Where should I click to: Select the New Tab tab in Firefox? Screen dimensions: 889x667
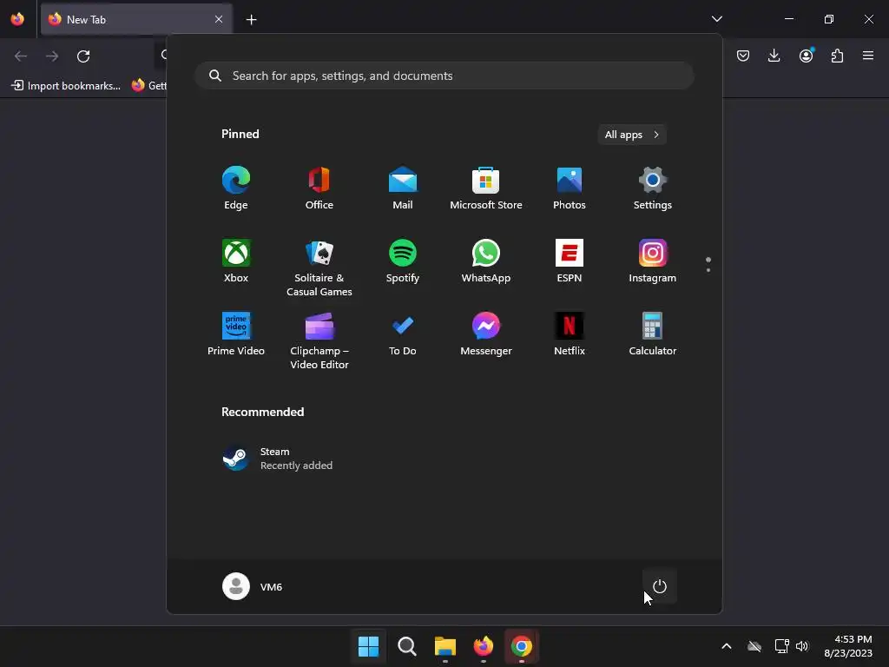click(x=136, y=19)
